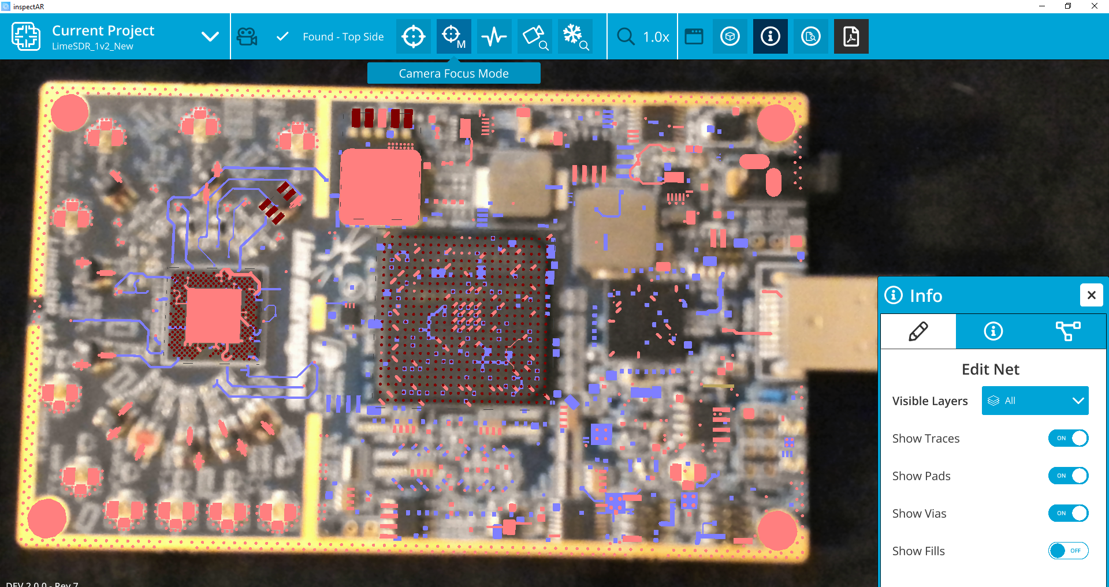Image resolution: width=1109 pixels, height=587 pixels.
Task: Enable the Show Fills switch
Action: pyautogui.click(x=1069, y=551)
